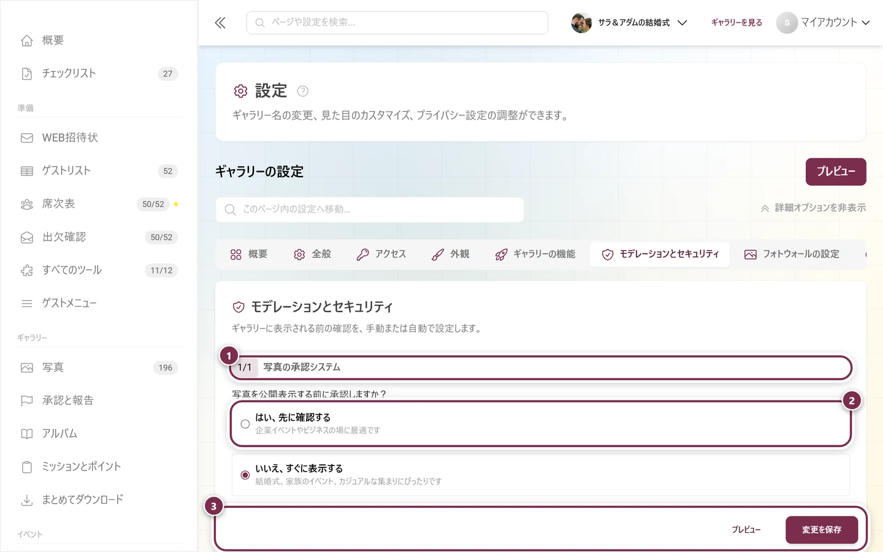The height and width of the screenshot is (552, 883).
Task: Switch to 概要 settings tab
Action: click(249, 255)
